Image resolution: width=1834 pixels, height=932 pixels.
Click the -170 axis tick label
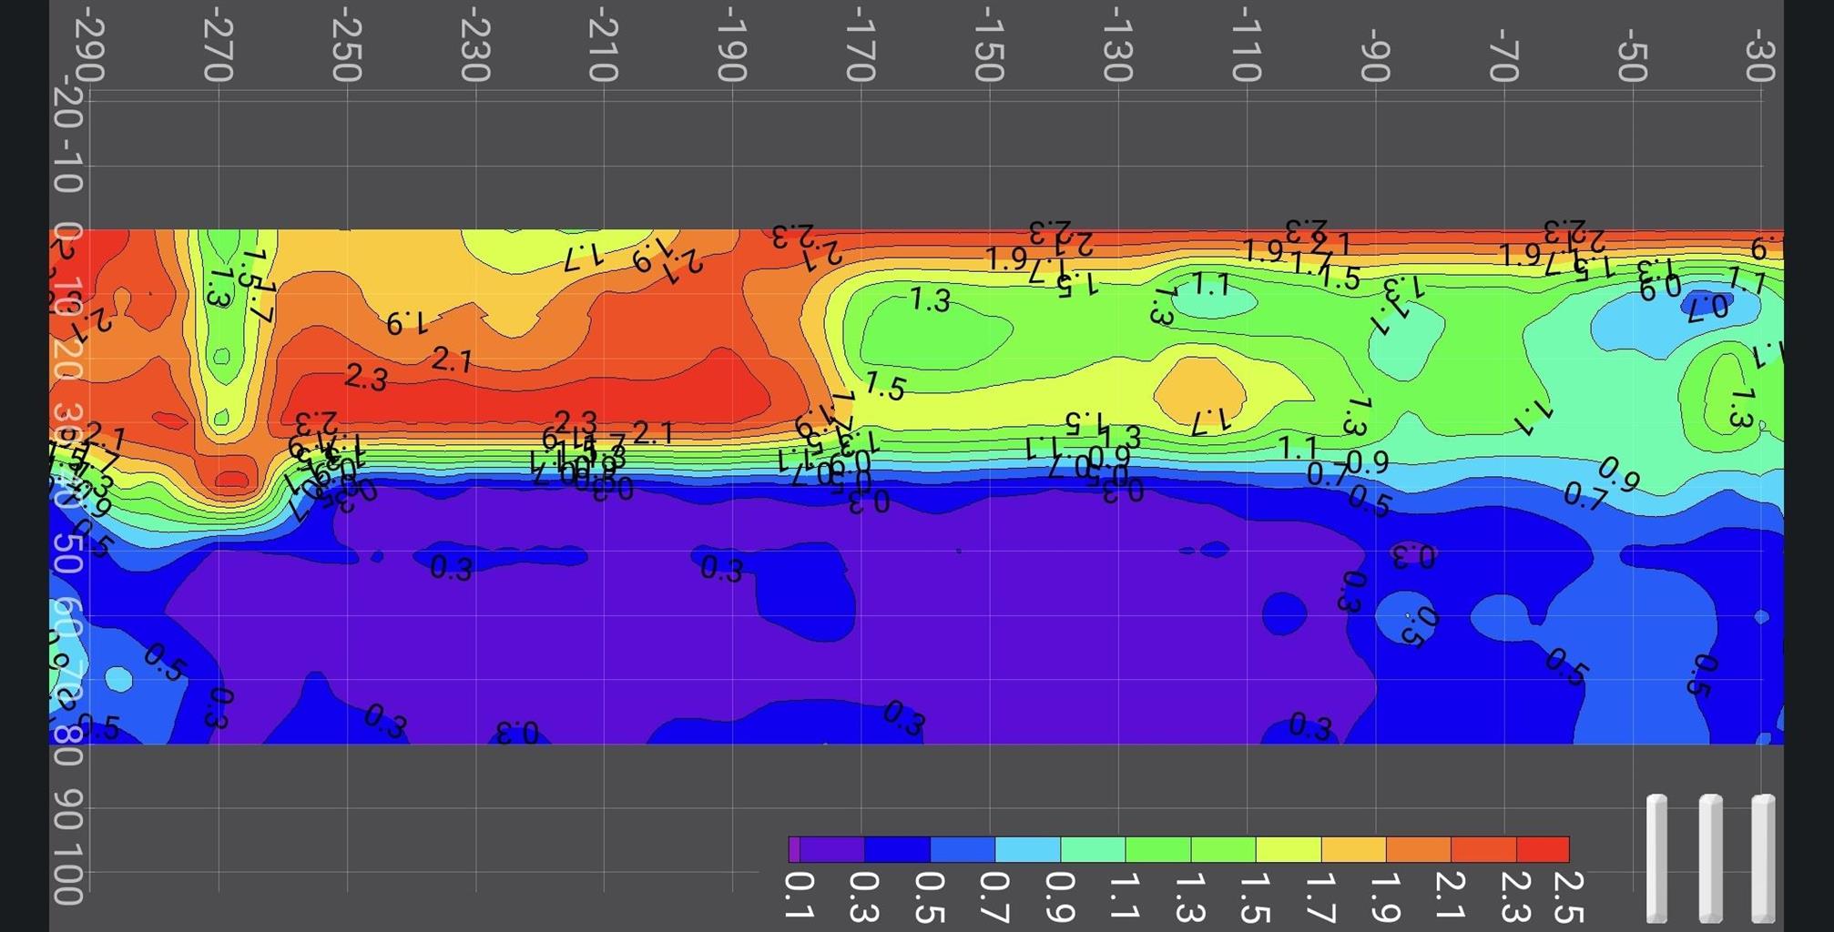click(860, 45)
